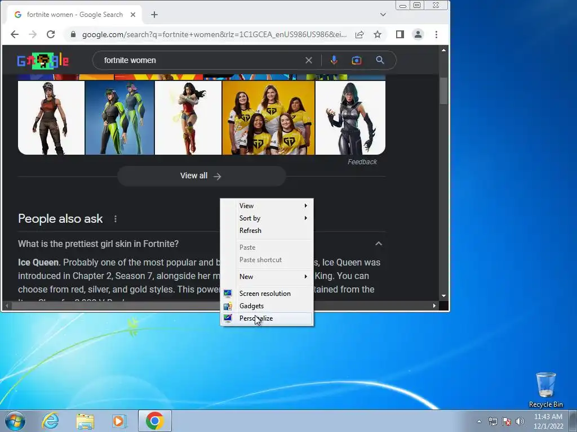577x432 pixels.
Task: Click the Chrome taskbar button
Action: coord(155,421)
